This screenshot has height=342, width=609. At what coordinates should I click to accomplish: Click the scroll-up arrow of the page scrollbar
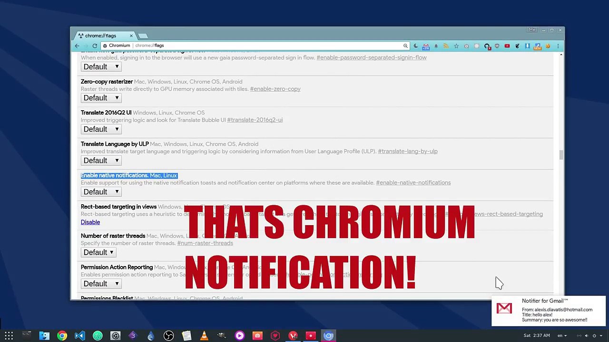point(561,55)
